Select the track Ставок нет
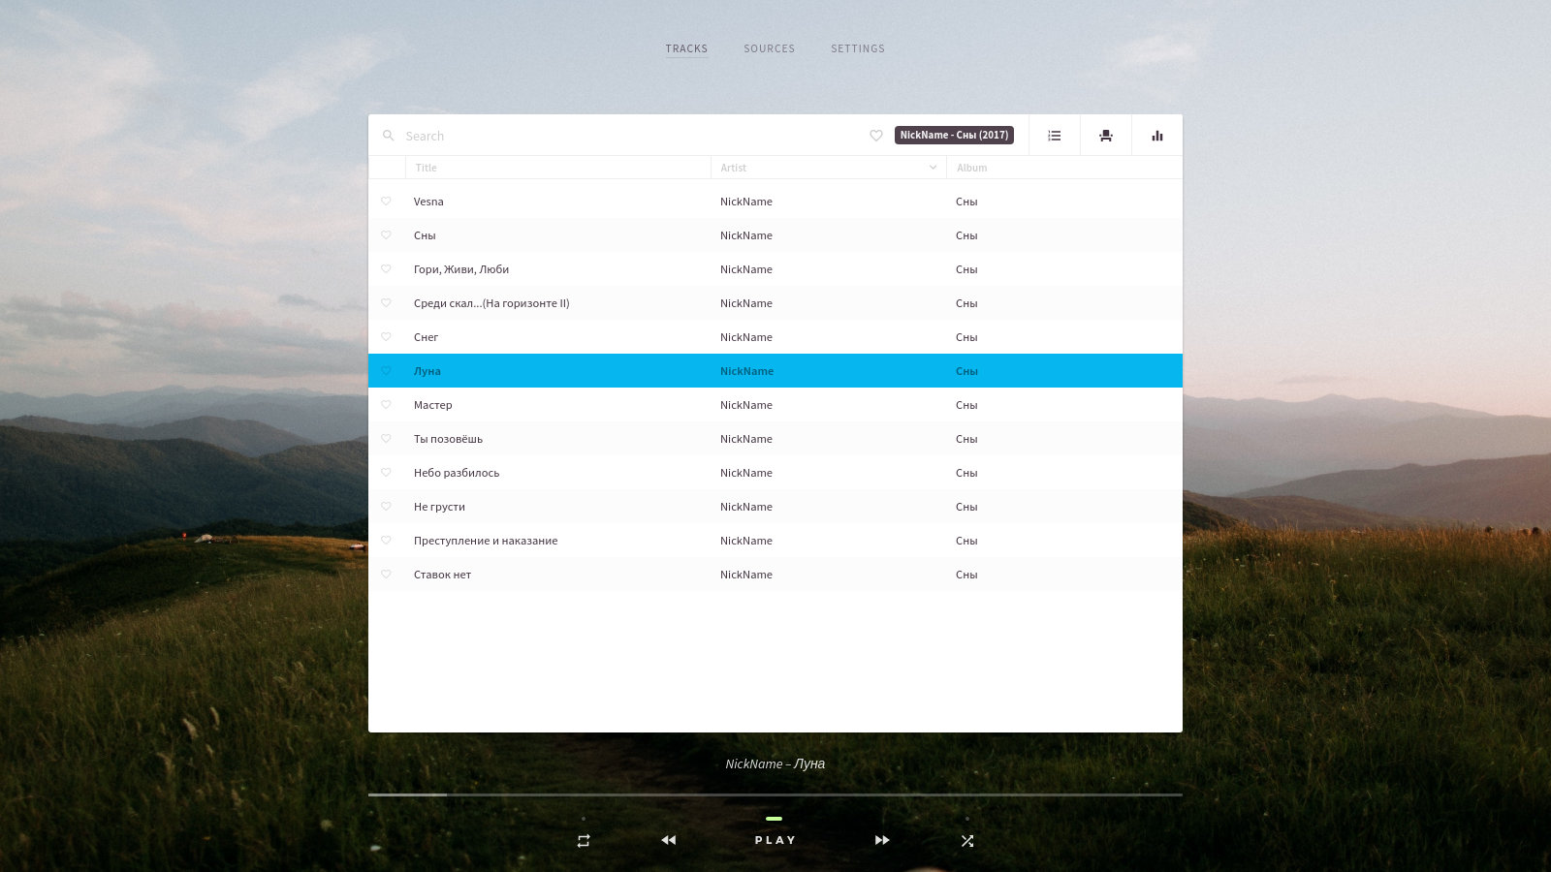This screenshot has width=1551, height=872. (775, 575)
